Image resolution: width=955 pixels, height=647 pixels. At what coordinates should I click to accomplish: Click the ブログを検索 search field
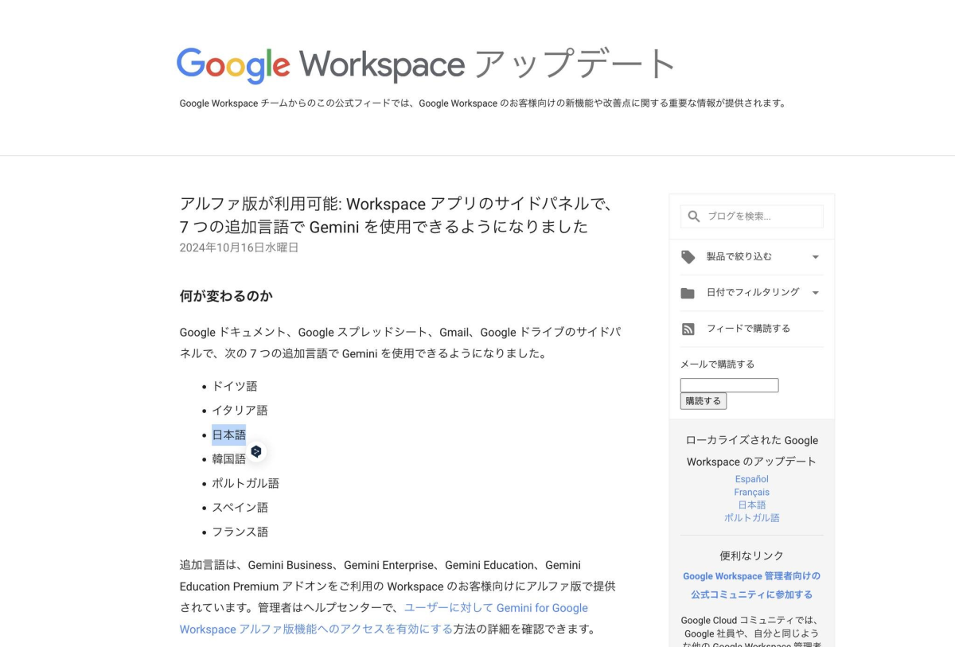760,216
